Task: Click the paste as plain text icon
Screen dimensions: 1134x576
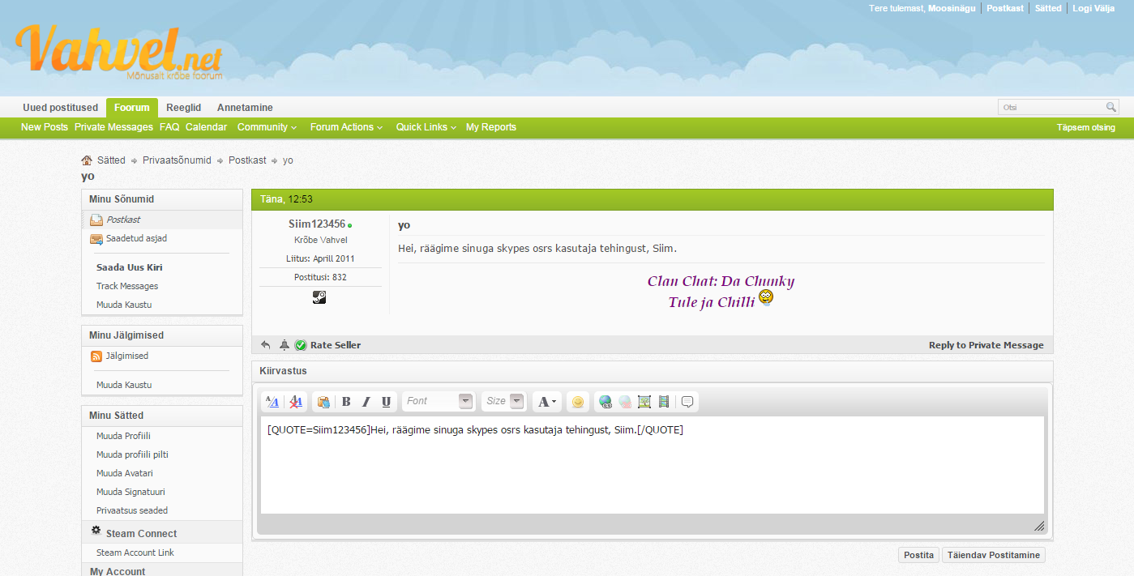Action: (x=323, y=402)
